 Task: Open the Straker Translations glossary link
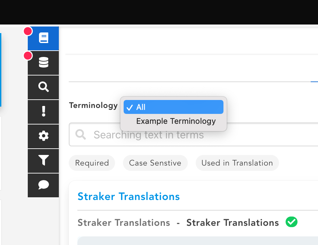pos(129,196)
